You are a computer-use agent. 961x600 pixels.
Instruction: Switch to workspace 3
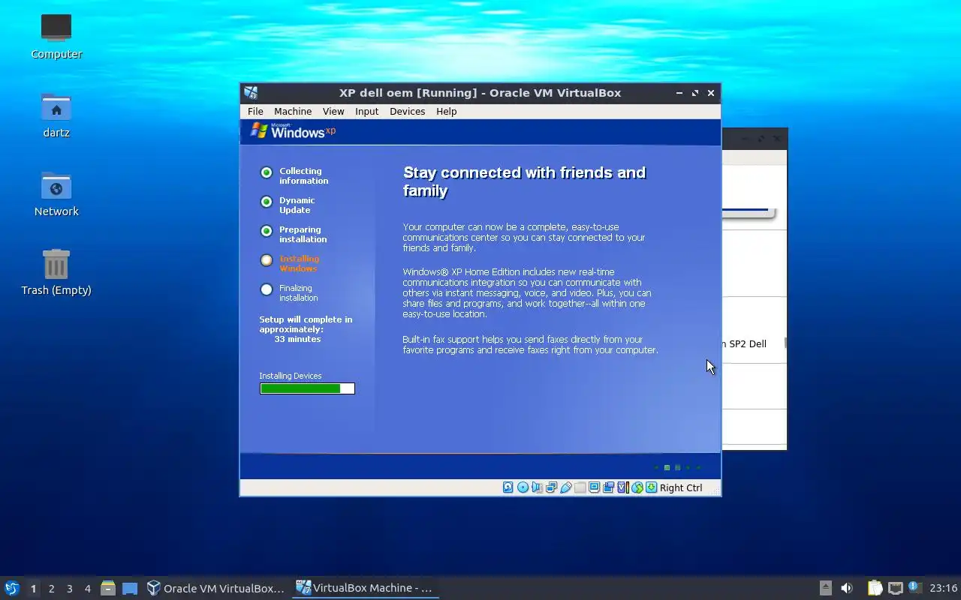pos(69,589)
